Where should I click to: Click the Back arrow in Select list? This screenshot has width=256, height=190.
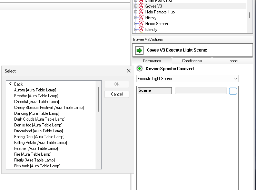(x=11, y=84)
